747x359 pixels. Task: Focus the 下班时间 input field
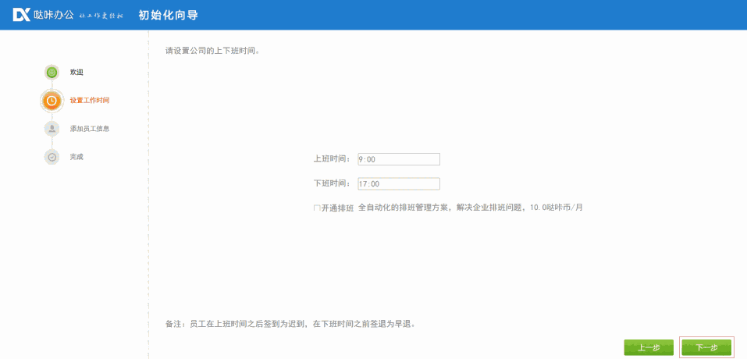[x=399, y=183]
